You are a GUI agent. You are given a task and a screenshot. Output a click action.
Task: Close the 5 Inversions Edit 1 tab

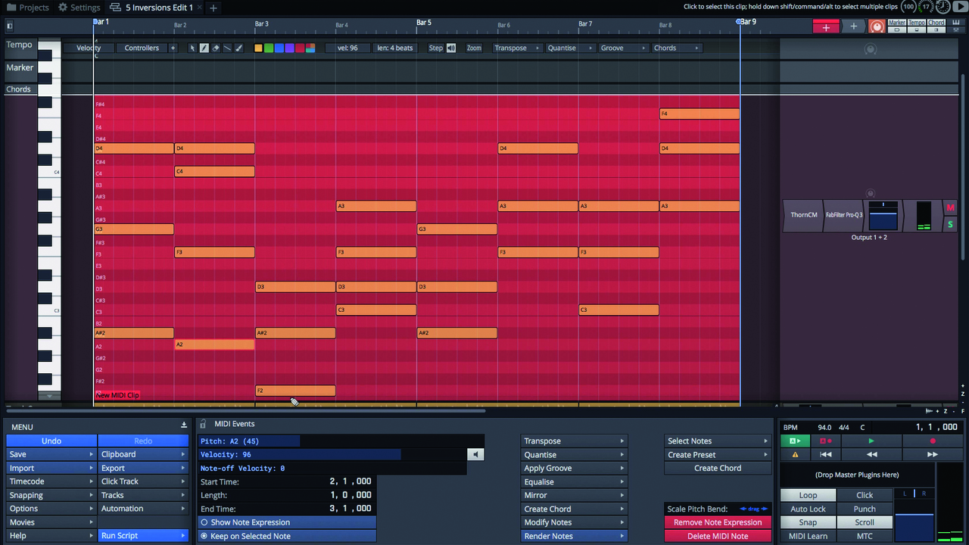pos(199,8)
